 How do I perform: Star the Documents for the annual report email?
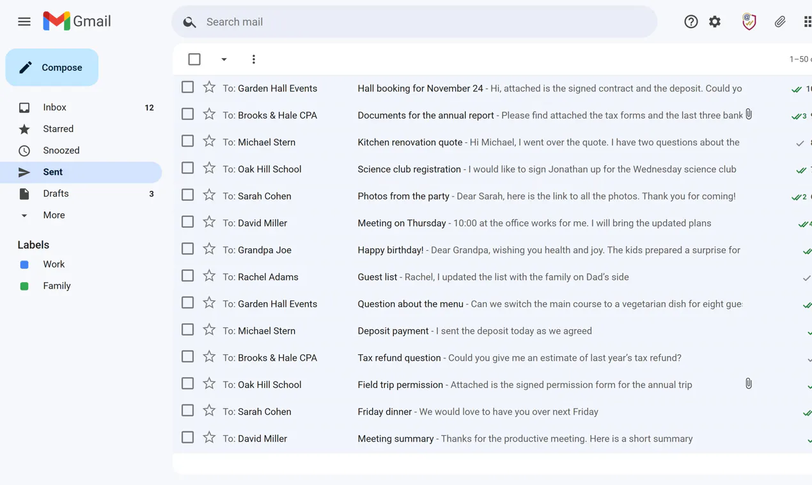pos(209,114)
